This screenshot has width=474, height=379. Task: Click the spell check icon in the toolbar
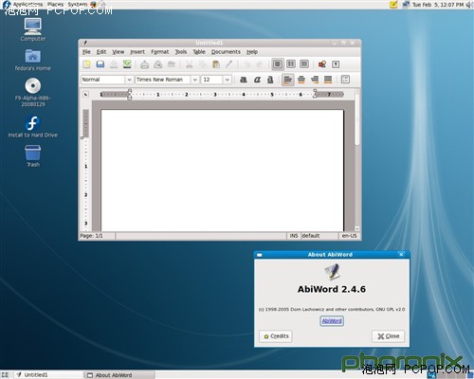point(172,64)
